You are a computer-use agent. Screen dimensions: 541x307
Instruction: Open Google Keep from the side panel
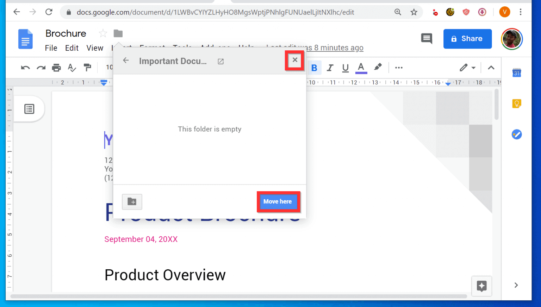point(516,103)
